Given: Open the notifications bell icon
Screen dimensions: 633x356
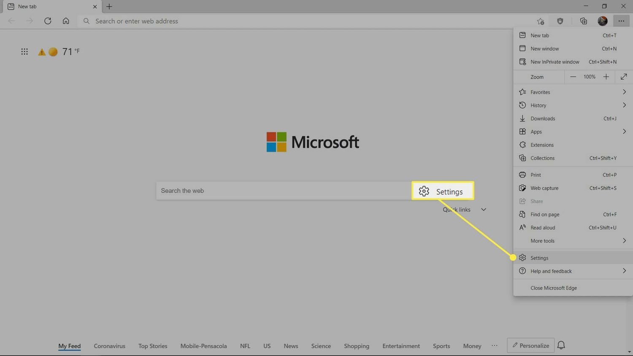Looking at the screenshot, I should click(561, 345).
